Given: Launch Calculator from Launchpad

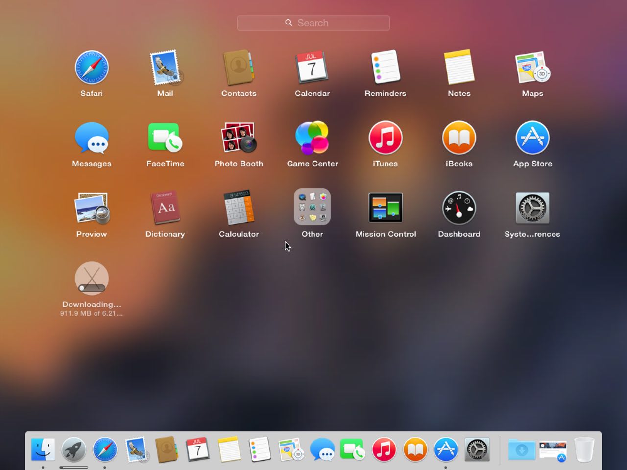Looking at the screenshot, I should pos(239,208).
